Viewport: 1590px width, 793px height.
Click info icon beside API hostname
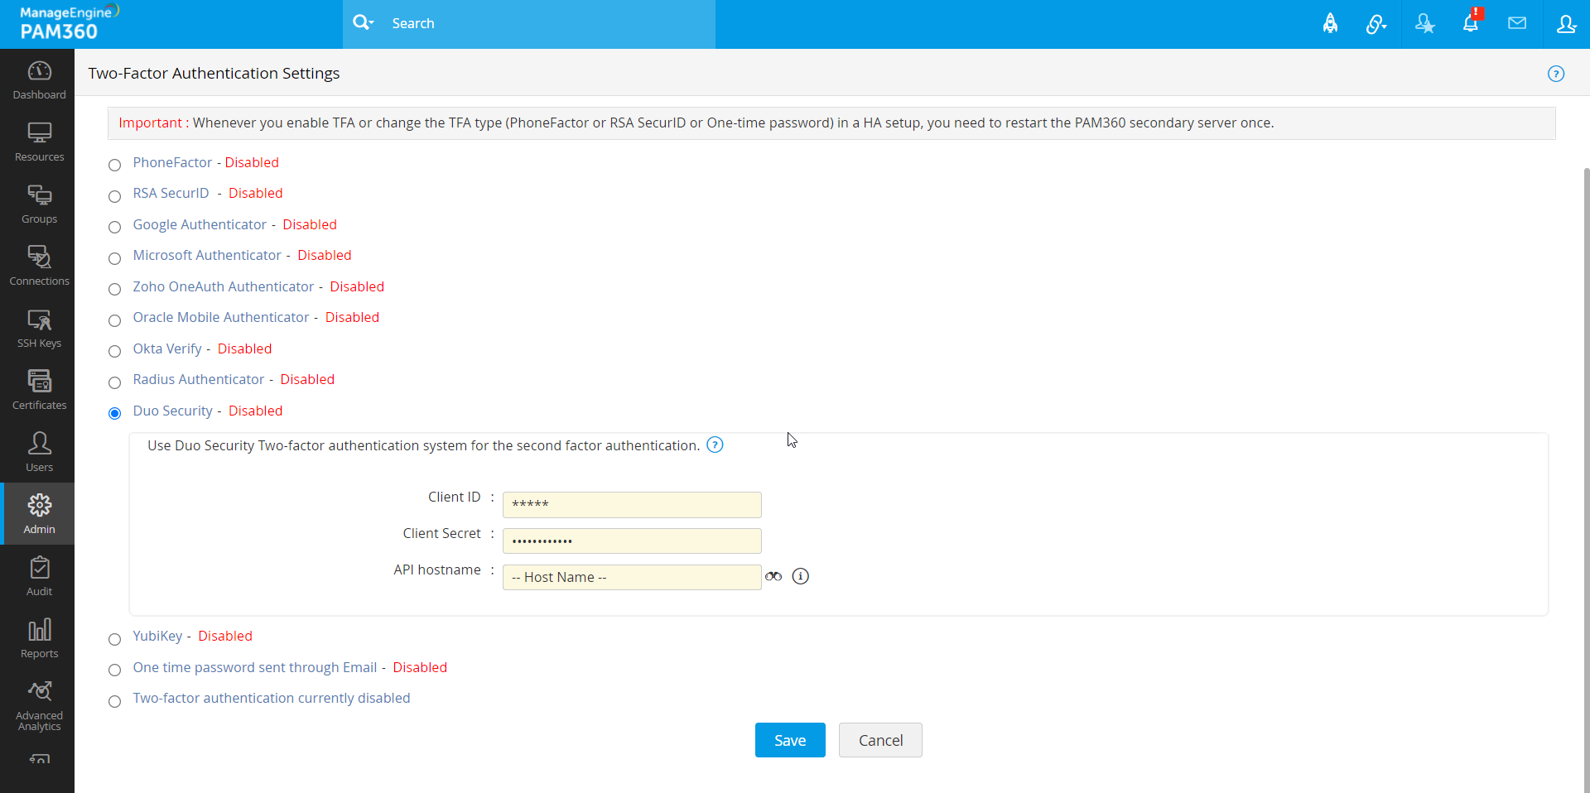click(x=800, y=576)
